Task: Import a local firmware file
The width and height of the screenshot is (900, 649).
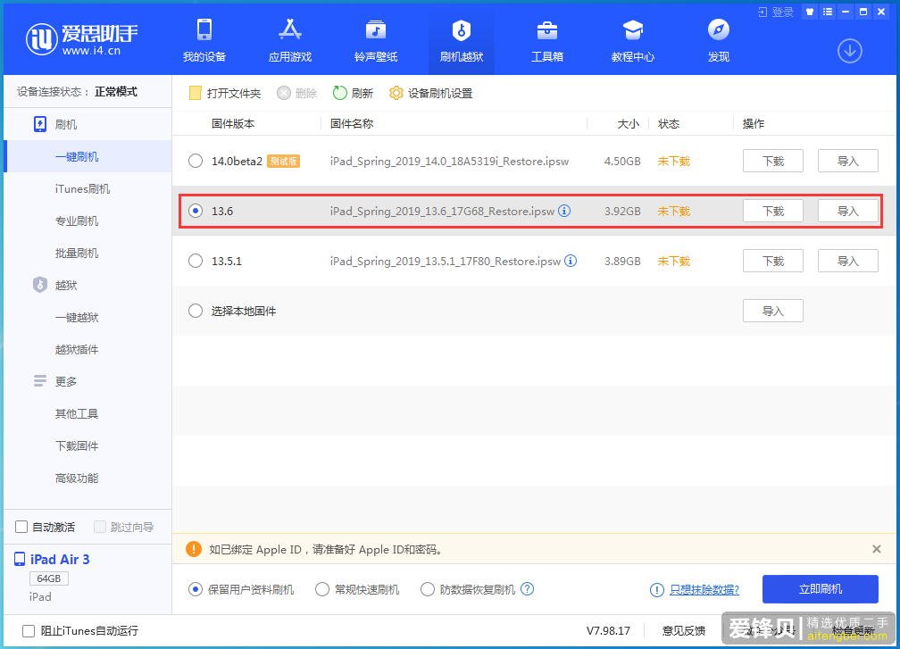Action: point(772,311)
